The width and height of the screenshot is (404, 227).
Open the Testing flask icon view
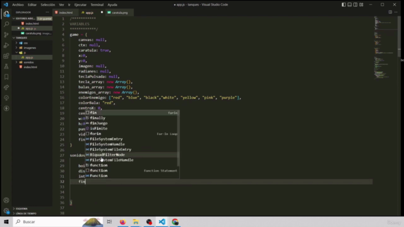pyautogui.click(x=6, y=66)
